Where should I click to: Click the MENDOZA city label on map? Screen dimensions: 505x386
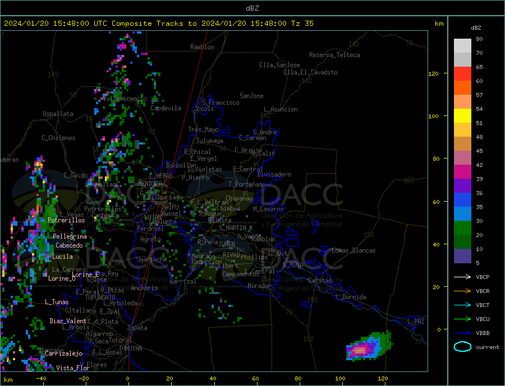150,184
